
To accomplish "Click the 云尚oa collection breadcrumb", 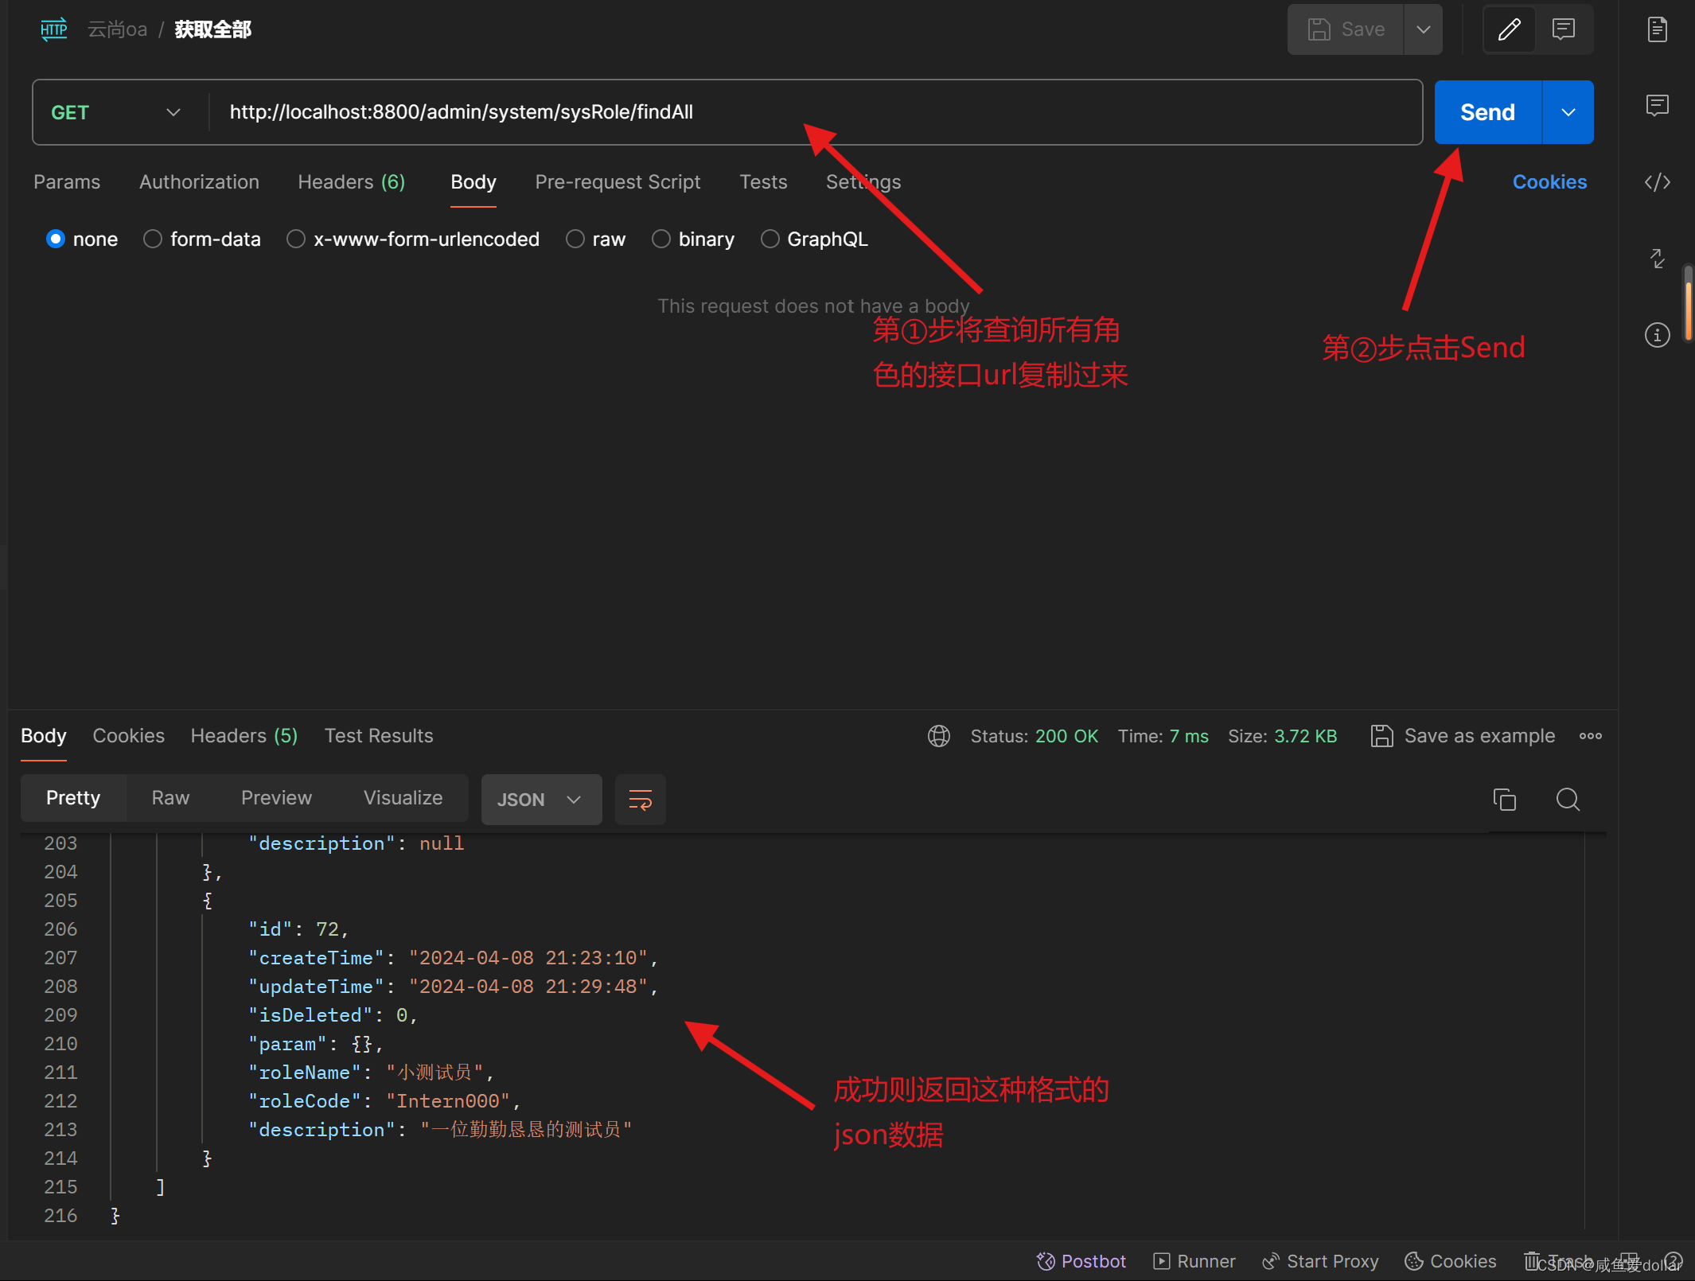I will 117,29.
